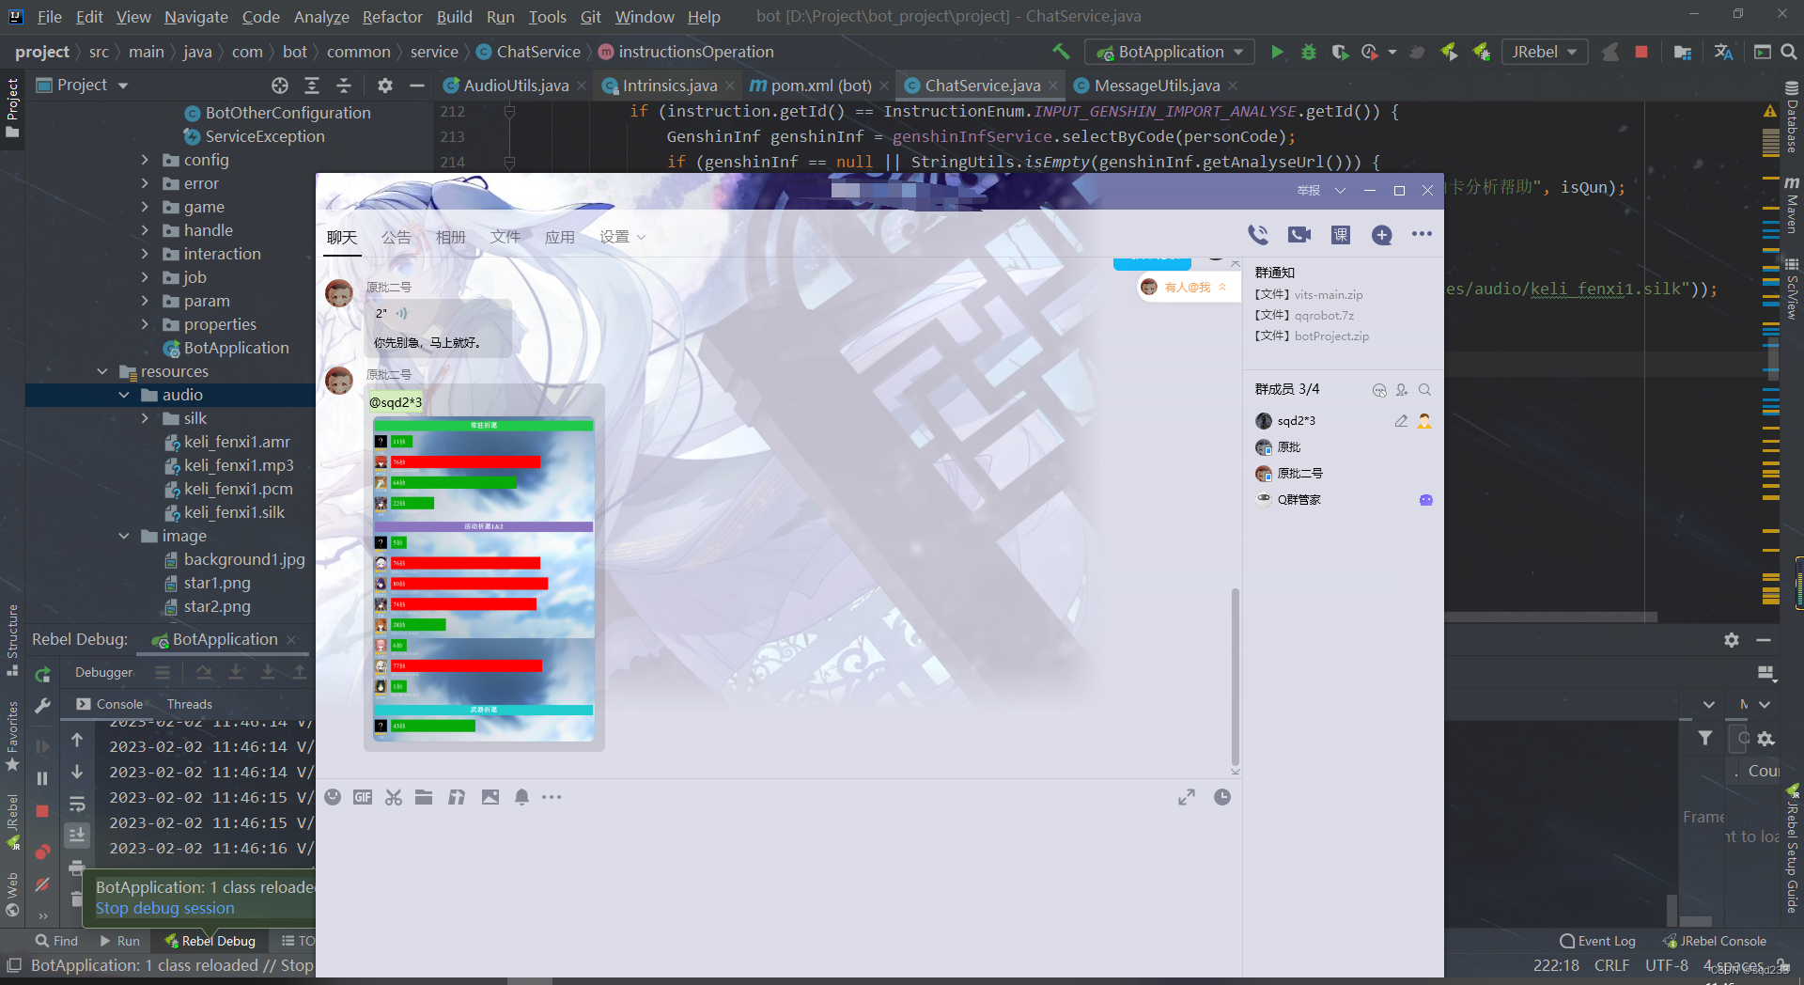Expand the config folder
This screenshot has width=1804, height=985.
[x=145, y=160]
